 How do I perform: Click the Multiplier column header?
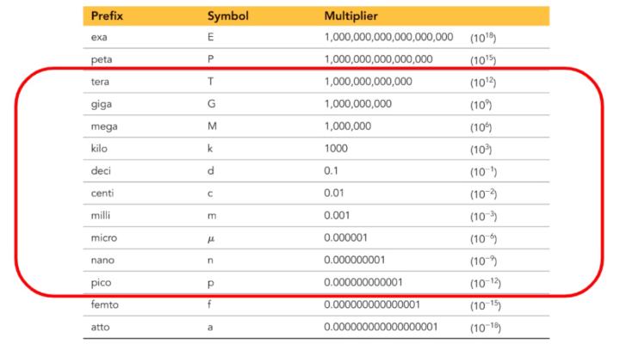click(x=353, y=16)
